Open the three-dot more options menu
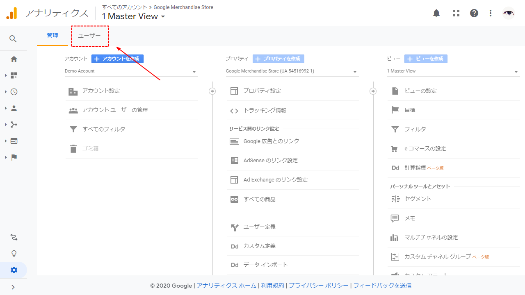The width and height of the screenshot is (525, 295). pyautogui.click(x=491, y=13)
